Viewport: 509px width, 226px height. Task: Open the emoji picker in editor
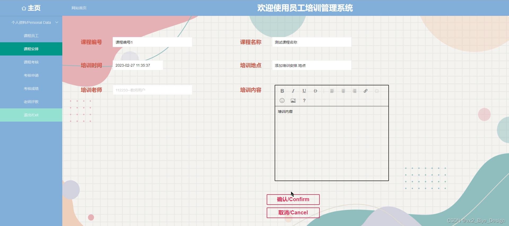click(x=282, y=100)
